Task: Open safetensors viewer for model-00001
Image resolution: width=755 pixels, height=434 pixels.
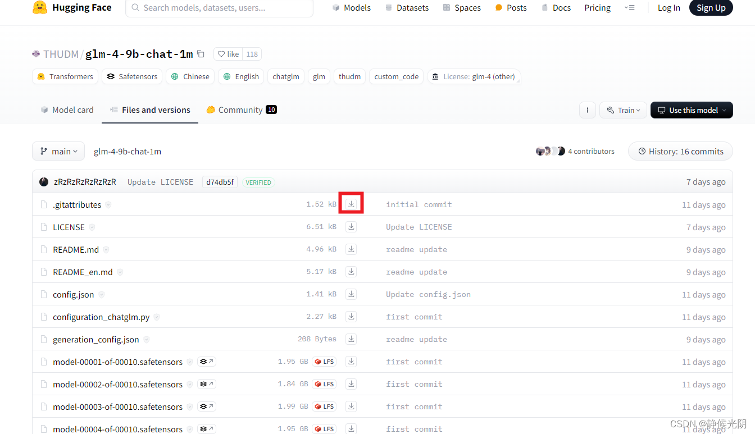Action: tap(207, 362)
